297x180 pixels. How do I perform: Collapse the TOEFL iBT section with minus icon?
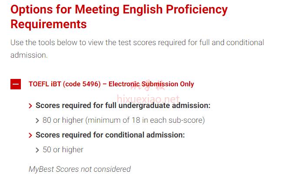[x=16, y=84]
